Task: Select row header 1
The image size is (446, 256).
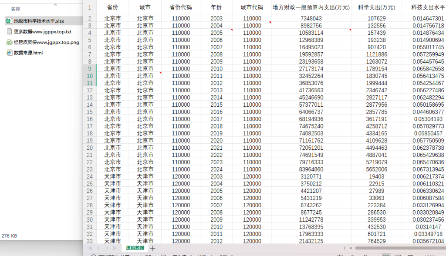Action: click(90, 7)
